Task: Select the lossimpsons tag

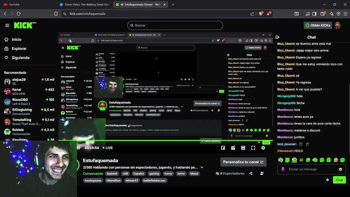Action: tap(93, 181)
